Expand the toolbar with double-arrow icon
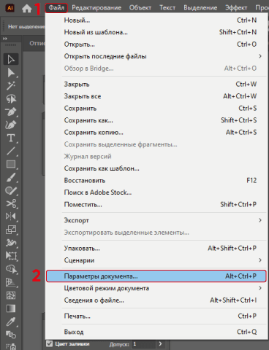Viewport: 269px width, 350px height. (5, 39)
